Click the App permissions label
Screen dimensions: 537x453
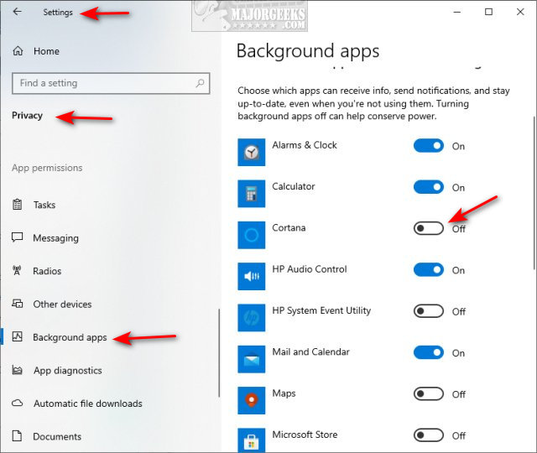click(x=47, y=168)
